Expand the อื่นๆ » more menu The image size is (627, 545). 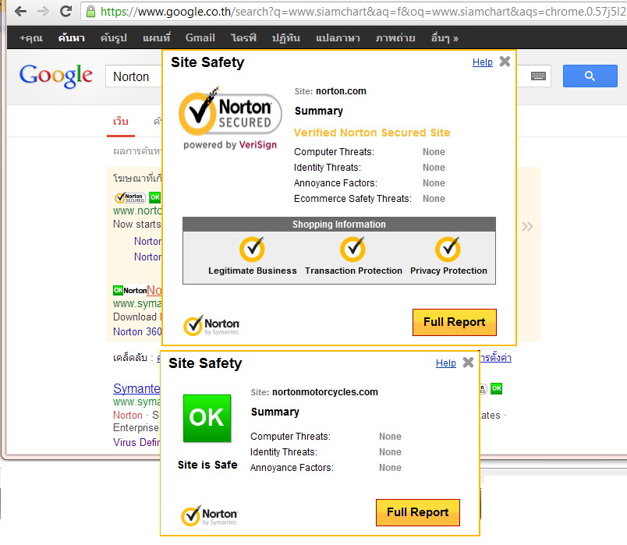(x=445, y=37)
